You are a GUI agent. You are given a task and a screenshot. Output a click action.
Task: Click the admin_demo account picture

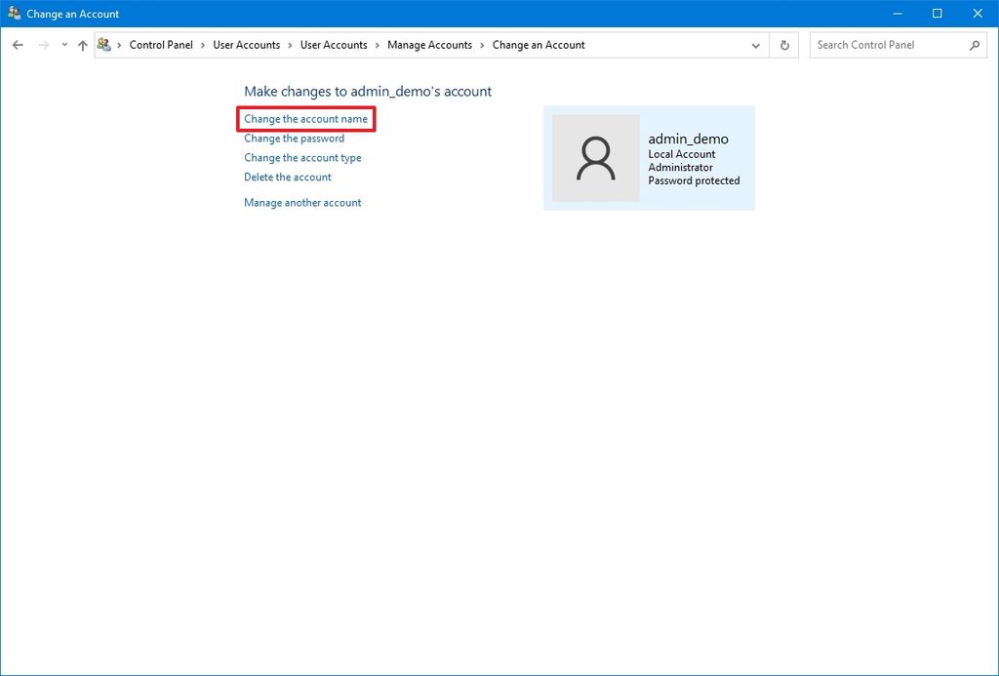[596, 157]
